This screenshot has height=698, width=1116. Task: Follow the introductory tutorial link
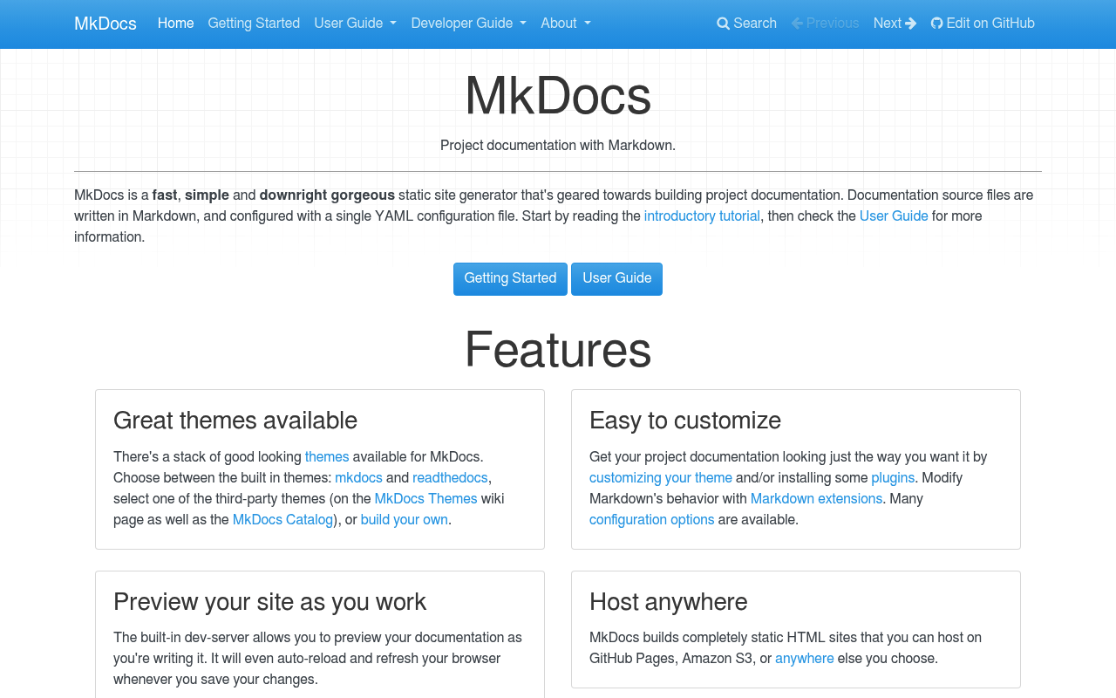point(702,216)
